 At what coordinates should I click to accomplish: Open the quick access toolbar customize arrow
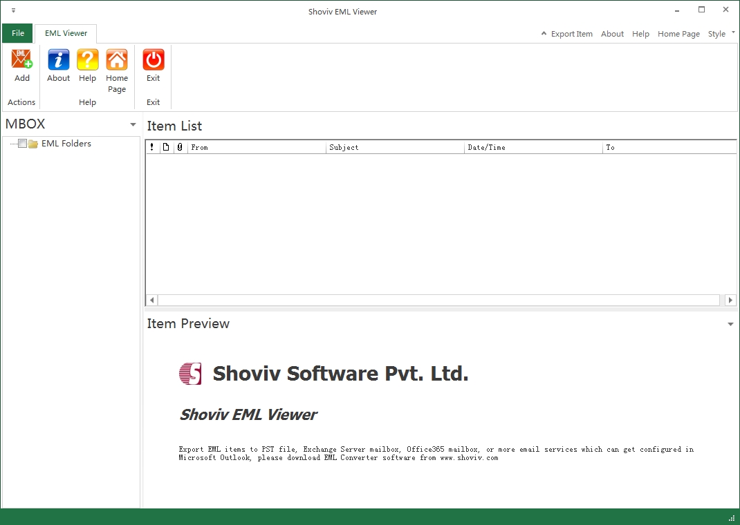[x=13, y=10]
